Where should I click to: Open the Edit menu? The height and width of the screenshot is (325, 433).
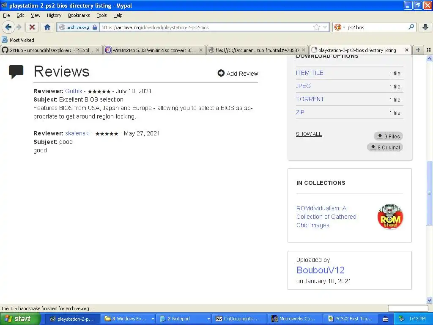[20, 15]
